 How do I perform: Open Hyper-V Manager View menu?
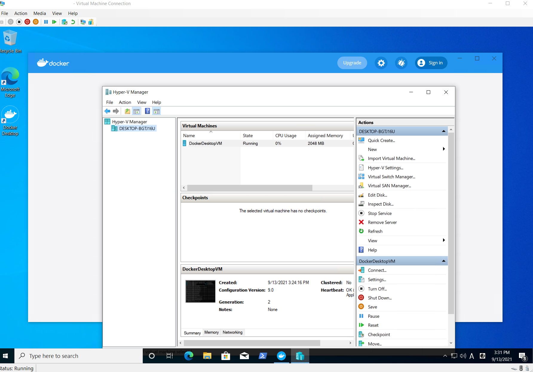[142, 102]
